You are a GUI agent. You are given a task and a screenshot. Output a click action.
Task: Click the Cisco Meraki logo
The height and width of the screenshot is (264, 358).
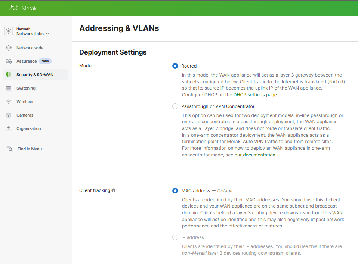tap(23, 8)
